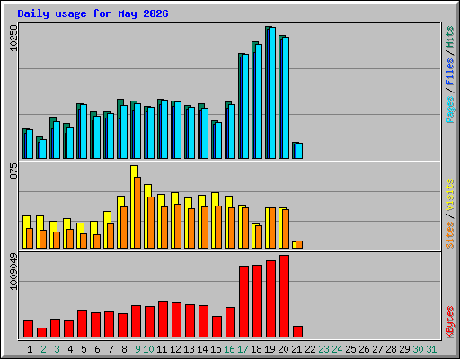Click day 15 on the x-axis

pyautogui.click(x=216, y=349)
